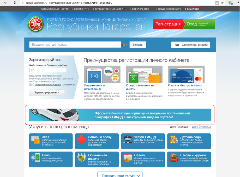Open the Школа и кружки books icon
This screenshot has height=177, width=240.
[x=174, y=158]
